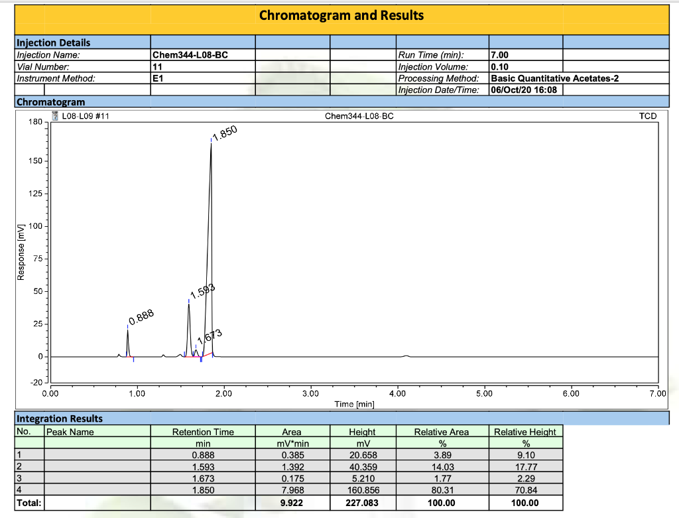Select injection name value Chem344-L08-BC

click(x=190, y=55)
